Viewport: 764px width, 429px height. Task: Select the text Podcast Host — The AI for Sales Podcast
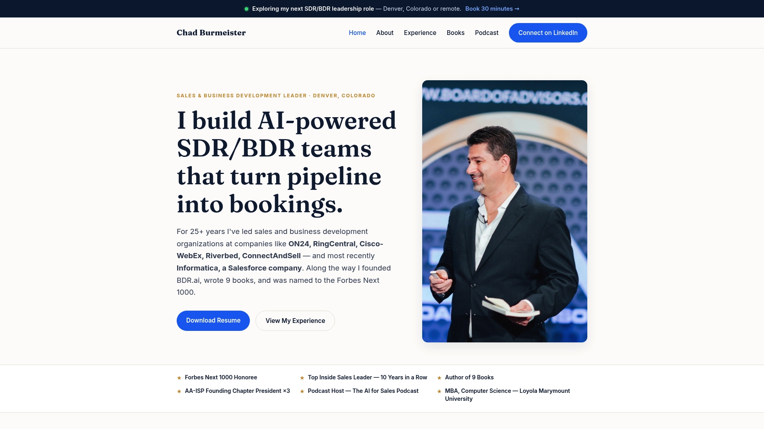coord(363,391)
